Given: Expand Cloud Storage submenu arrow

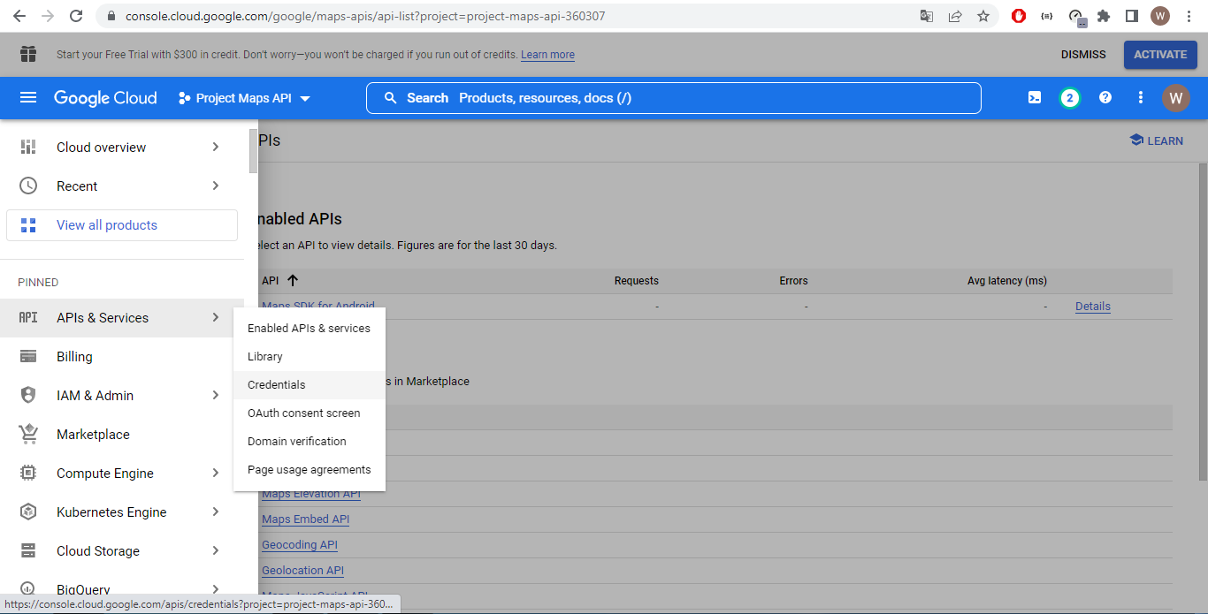Looking at the screenshot, I should coord(216,551).
